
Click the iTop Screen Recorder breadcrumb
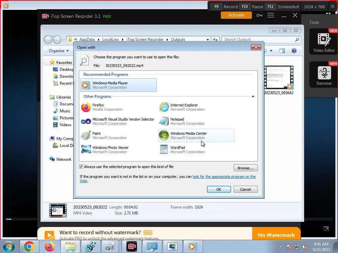pos(145,40)
